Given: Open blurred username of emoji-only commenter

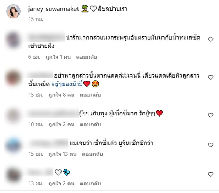Looking at the screenshot, I should tap(40, 172).
